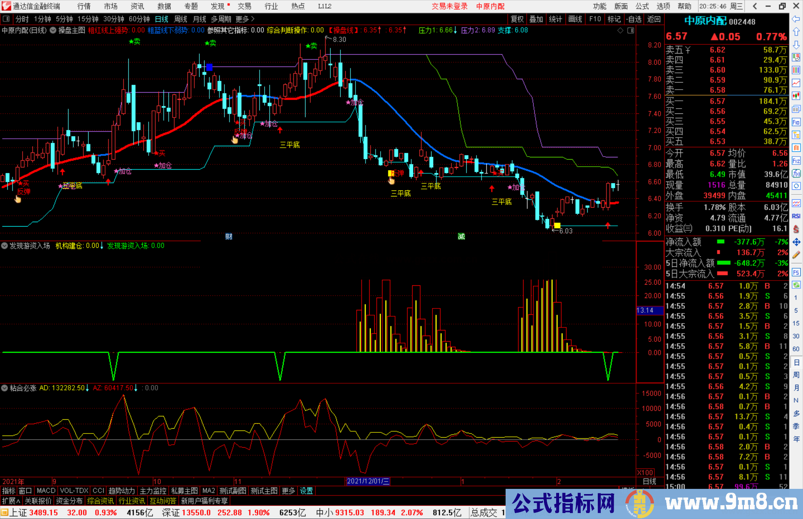This screenshot has height=519, width=803.
Task: Open the trend line chart sidebar icon
Action: coord(796,83)
